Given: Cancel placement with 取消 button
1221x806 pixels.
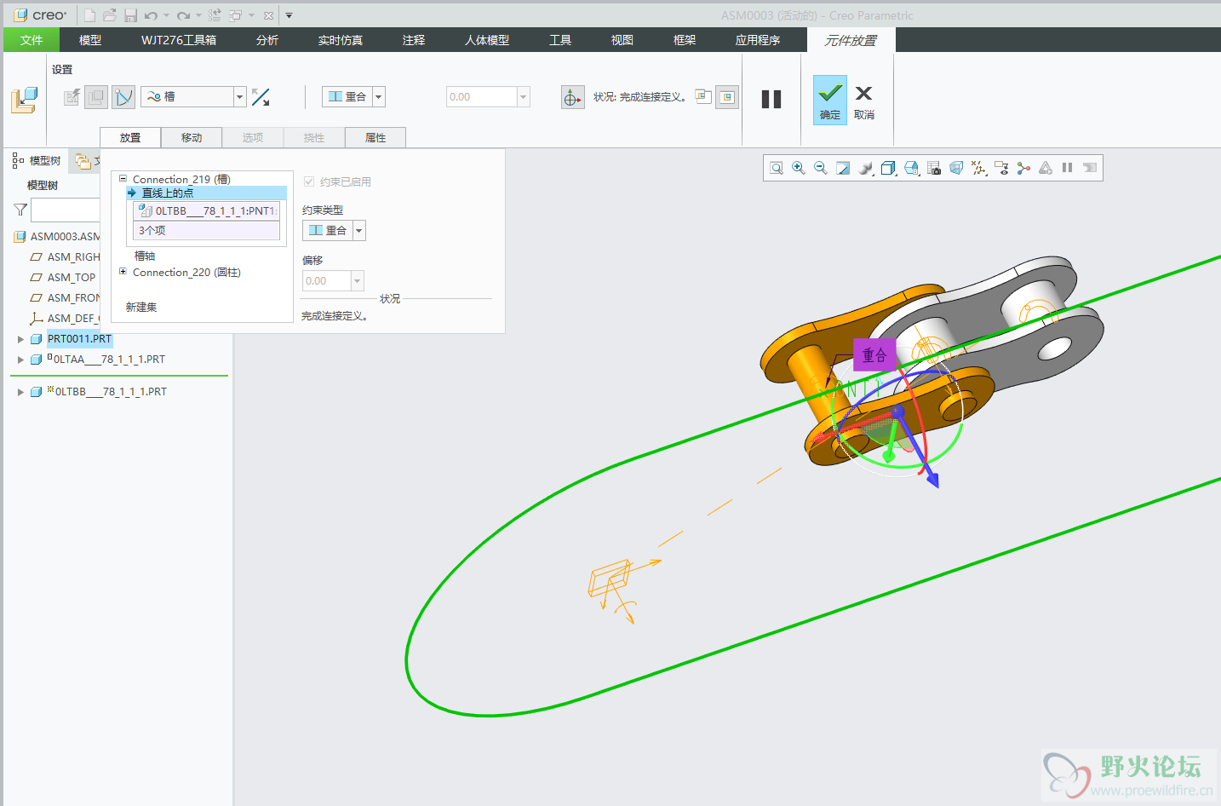Looking at the screenshot, I should [x=864, y=100].
